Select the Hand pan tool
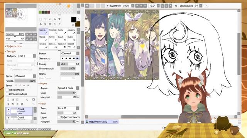The height and width of the screenshot is (138, 247). 55,24
